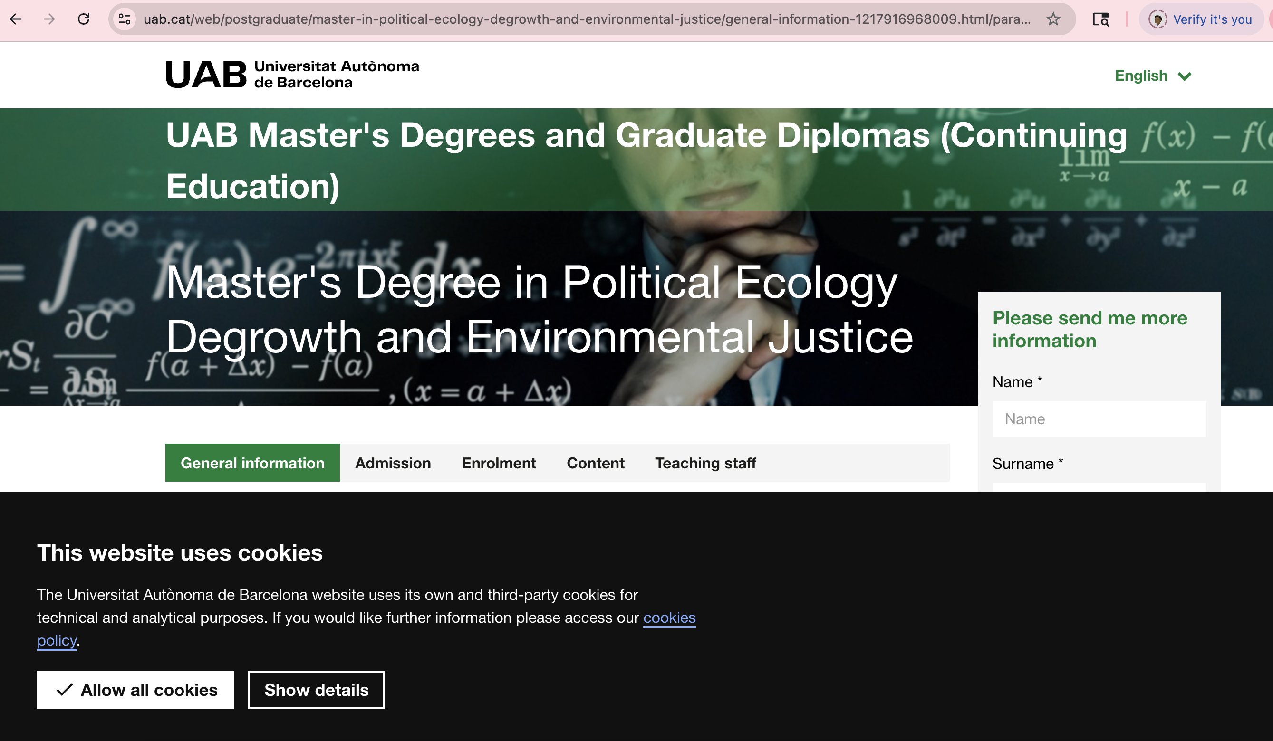Image resolution: width=1273 pixels, height=741 pixels.
Task: Open the cookies policy link
Action: (669, 617)
